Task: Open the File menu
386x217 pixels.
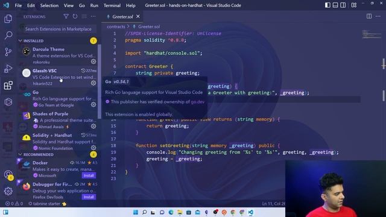Action: pyautogui.click(x=18, y=5)
